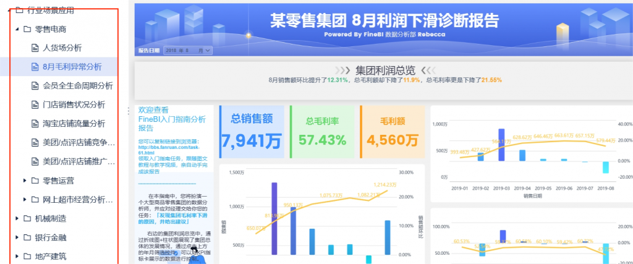Click the 总销售额 KPI card
This screenshot has height=264, width=633.
252,132
